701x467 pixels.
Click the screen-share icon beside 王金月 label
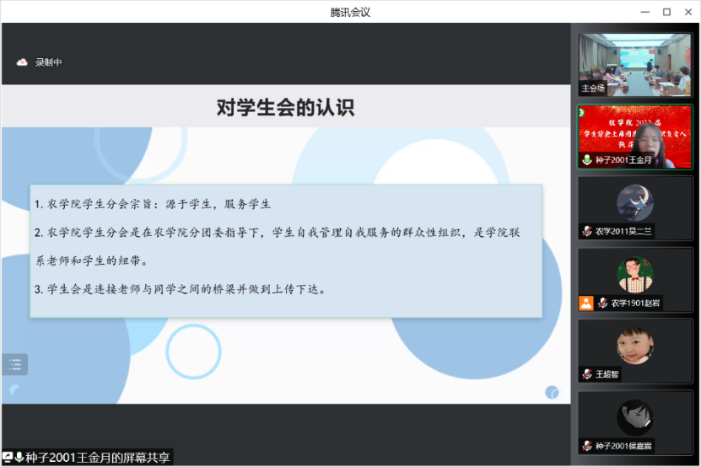click(x=8, y=458)
